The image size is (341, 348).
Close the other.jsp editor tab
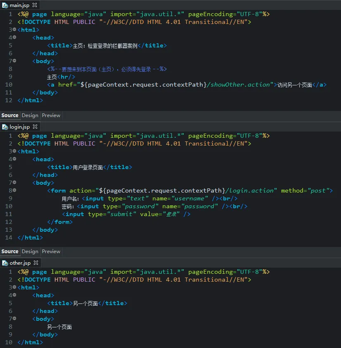point(36,263)
